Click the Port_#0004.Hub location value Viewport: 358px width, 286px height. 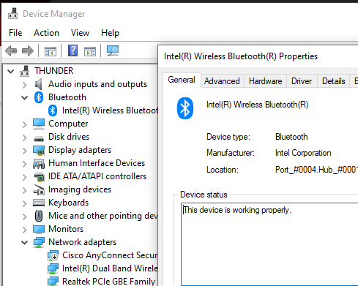pyautogui.click(x=316, y=170)
